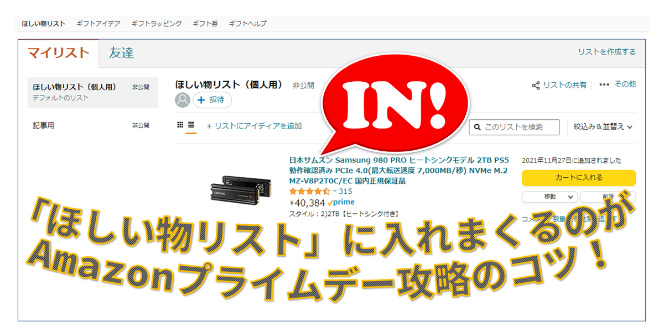Click the スタイル: 2)2TB【ヒートシンク付き】 text

[x=344, y=214]
